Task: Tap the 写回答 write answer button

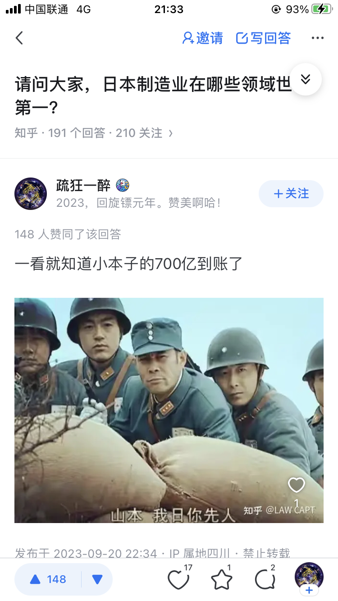Action: coord(264,38)
